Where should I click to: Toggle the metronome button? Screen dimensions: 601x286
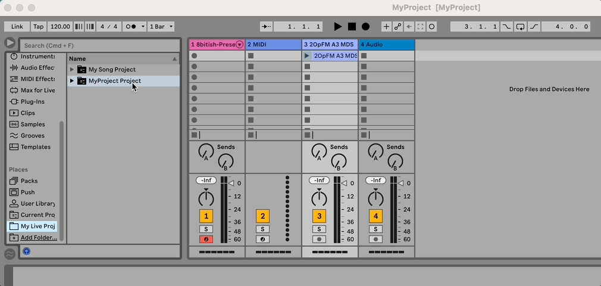(131, 26)
